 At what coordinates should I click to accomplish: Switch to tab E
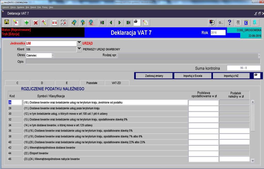coord(67,83)
